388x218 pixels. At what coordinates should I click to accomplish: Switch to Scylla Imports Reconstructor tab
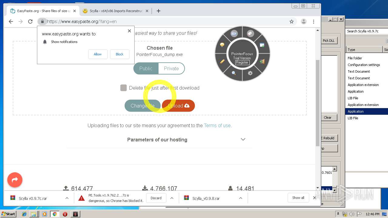pyautogui.click(x=115, y=11)
